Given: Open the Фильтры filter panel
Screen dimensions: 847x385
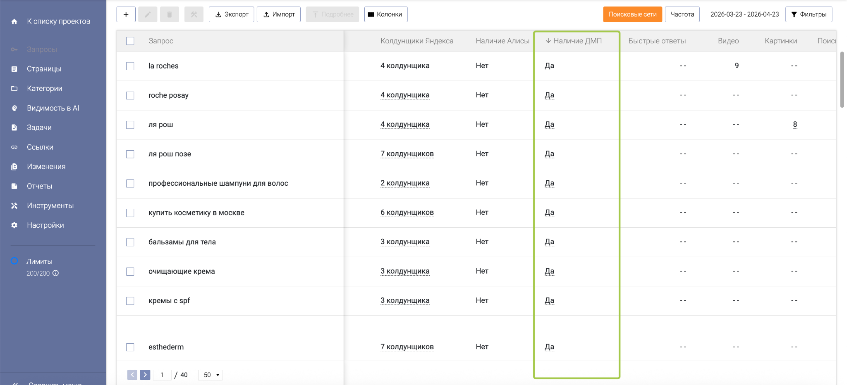Looking at the screenshot, I should [809, 14].
